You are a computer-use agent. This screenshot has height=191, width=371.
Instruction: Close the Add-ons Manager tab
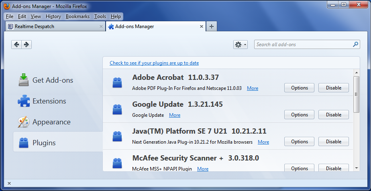(x=201, y=27)
